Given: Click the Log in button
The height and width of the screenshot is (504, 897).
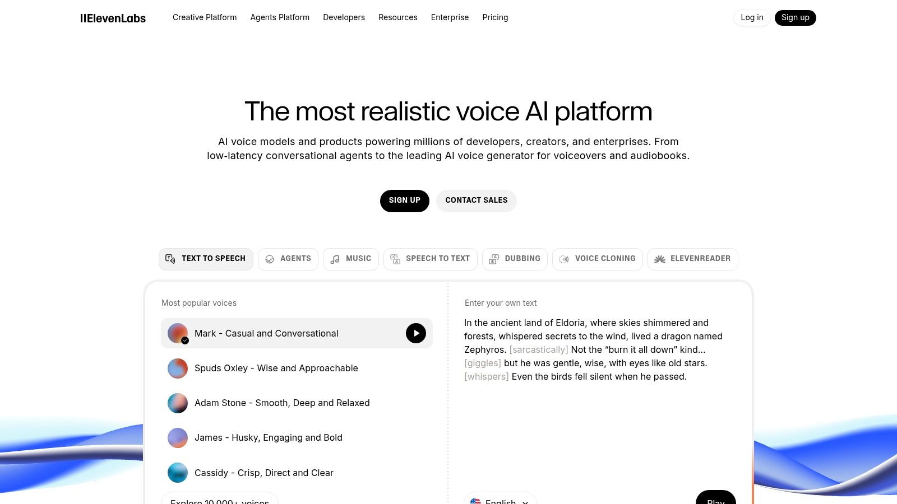Looking at the screenshot, I should (751, 17).
